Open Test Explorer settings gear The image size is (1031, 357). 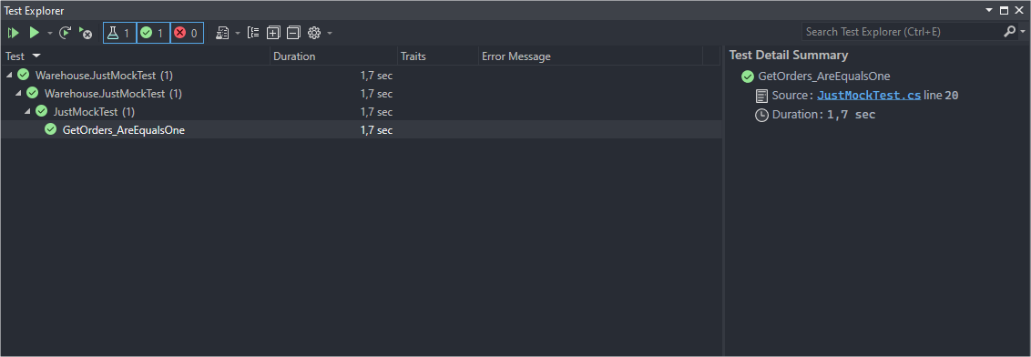[313, 32]
